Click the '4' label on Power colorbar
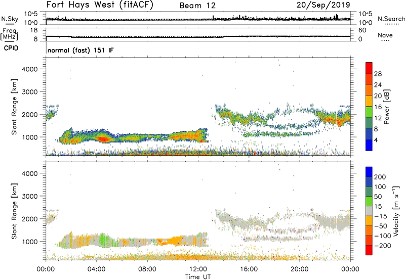Screen dimensions: 405x280 coord(376,141)
